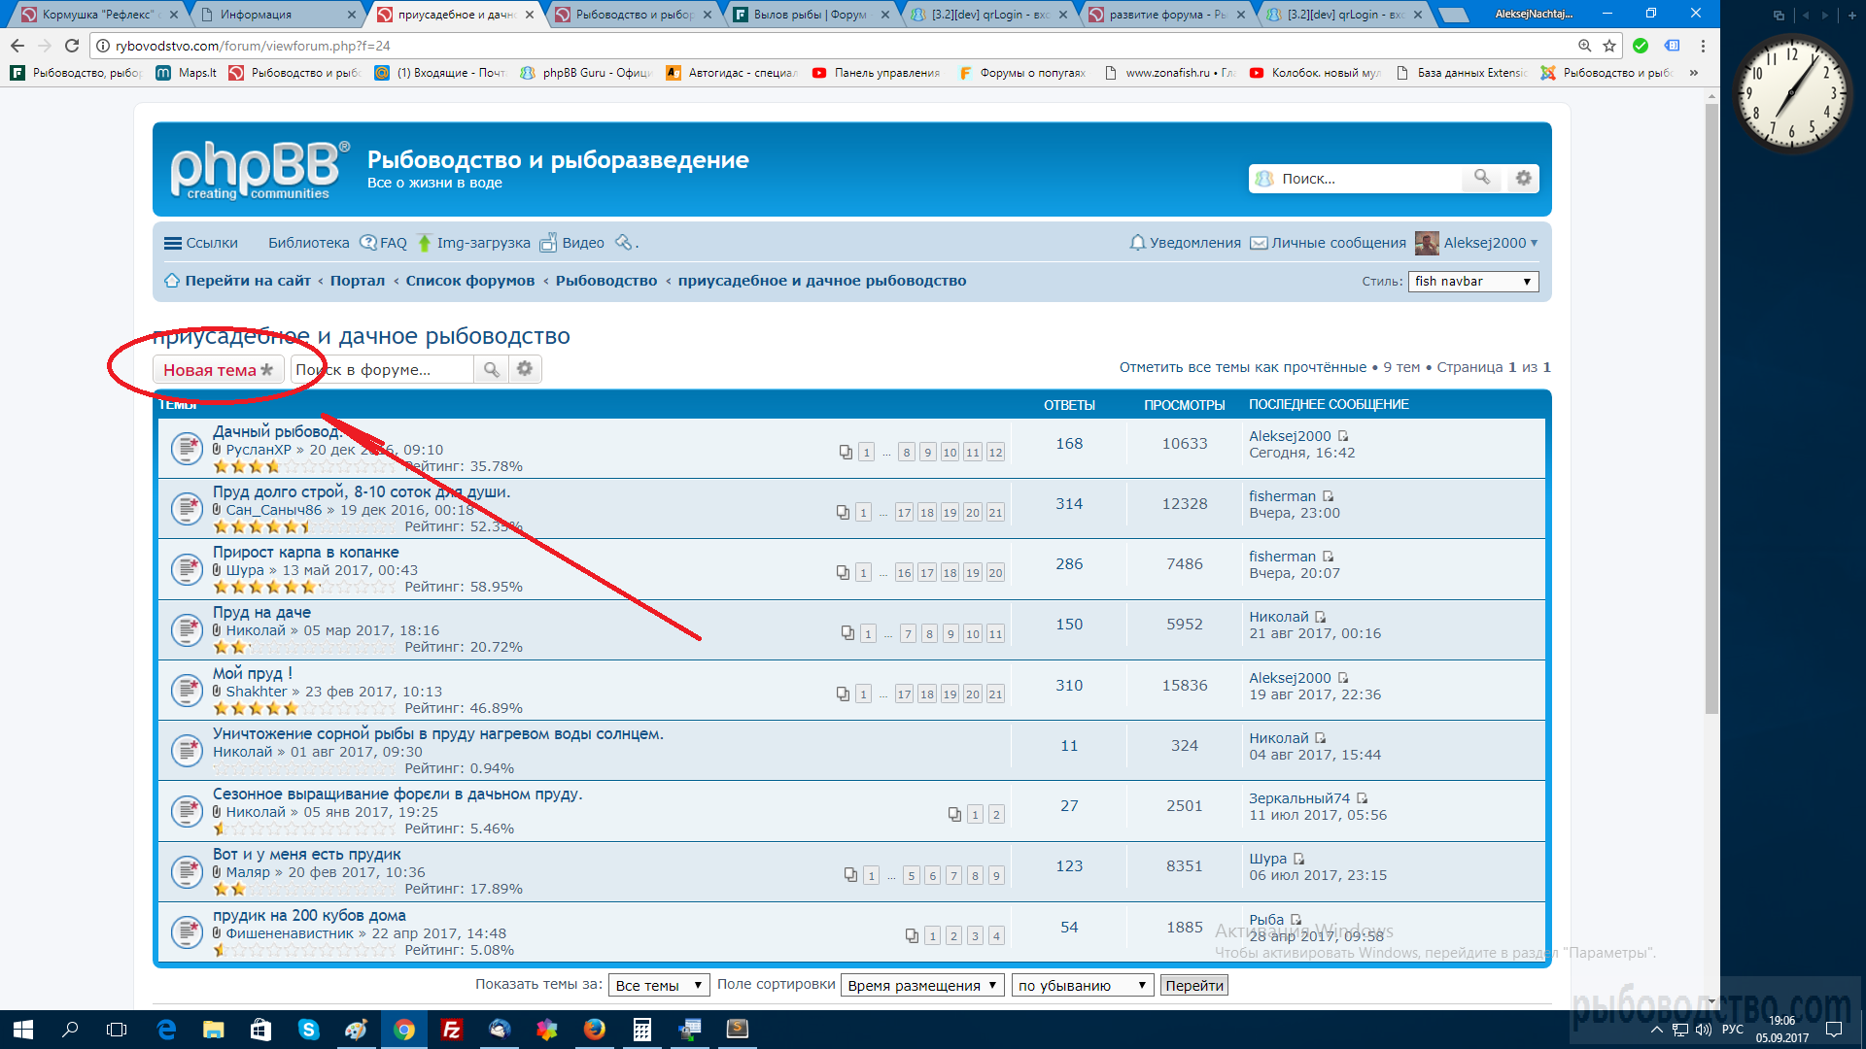The image size is (1866, 1049).
Task: Expand the Стиль fish navbar dropdown
Action: [1472, 282]
